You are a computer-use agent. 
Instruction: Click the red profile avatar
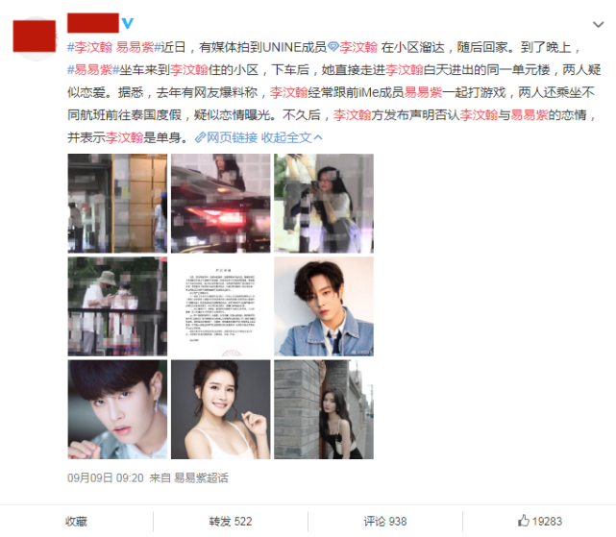(x=35, y=37)
